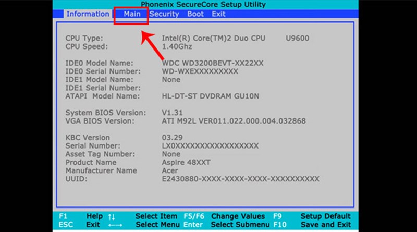The width and height of the screenshot is (417, 232).
Task: Click the System BIOS Version label
Action: coord(106,113)
